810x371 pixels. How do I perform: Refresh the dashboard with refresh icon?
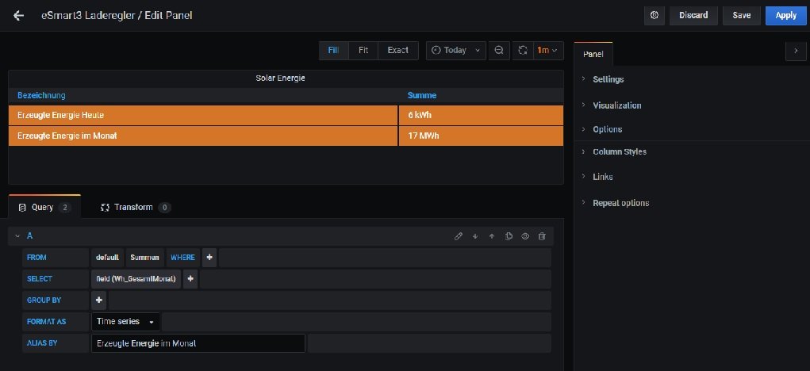522,50
